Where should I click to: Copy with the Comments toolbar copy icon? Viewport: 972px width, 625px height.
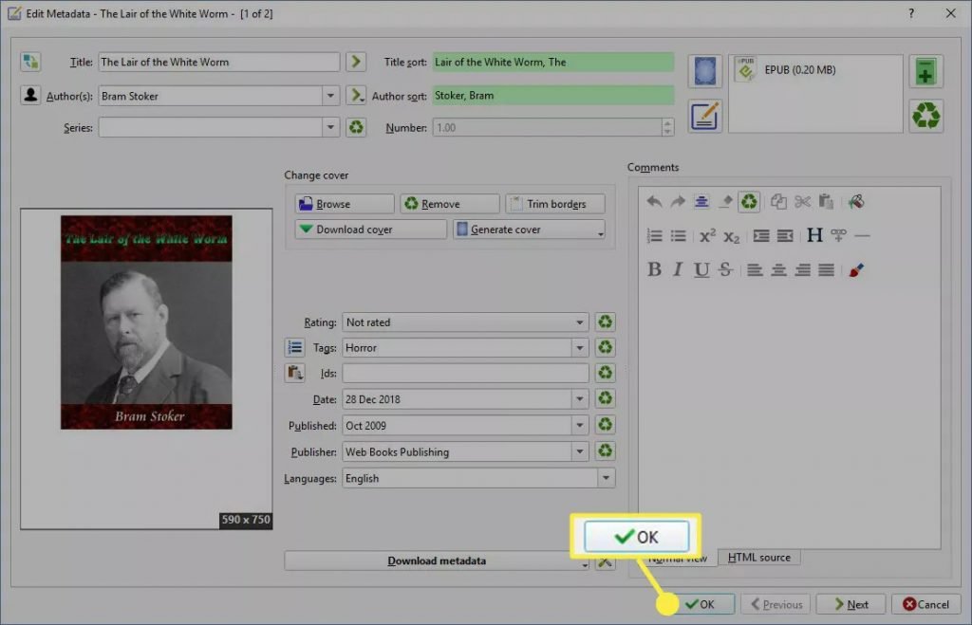pyautogui.click(x=778, y=201)
